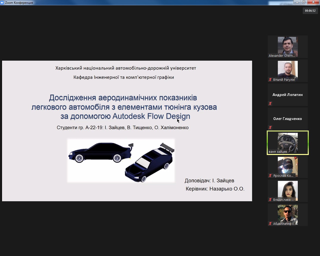320x256 pixels.
Task: Click the Олег Гладченко name tile
Action: 287,119
